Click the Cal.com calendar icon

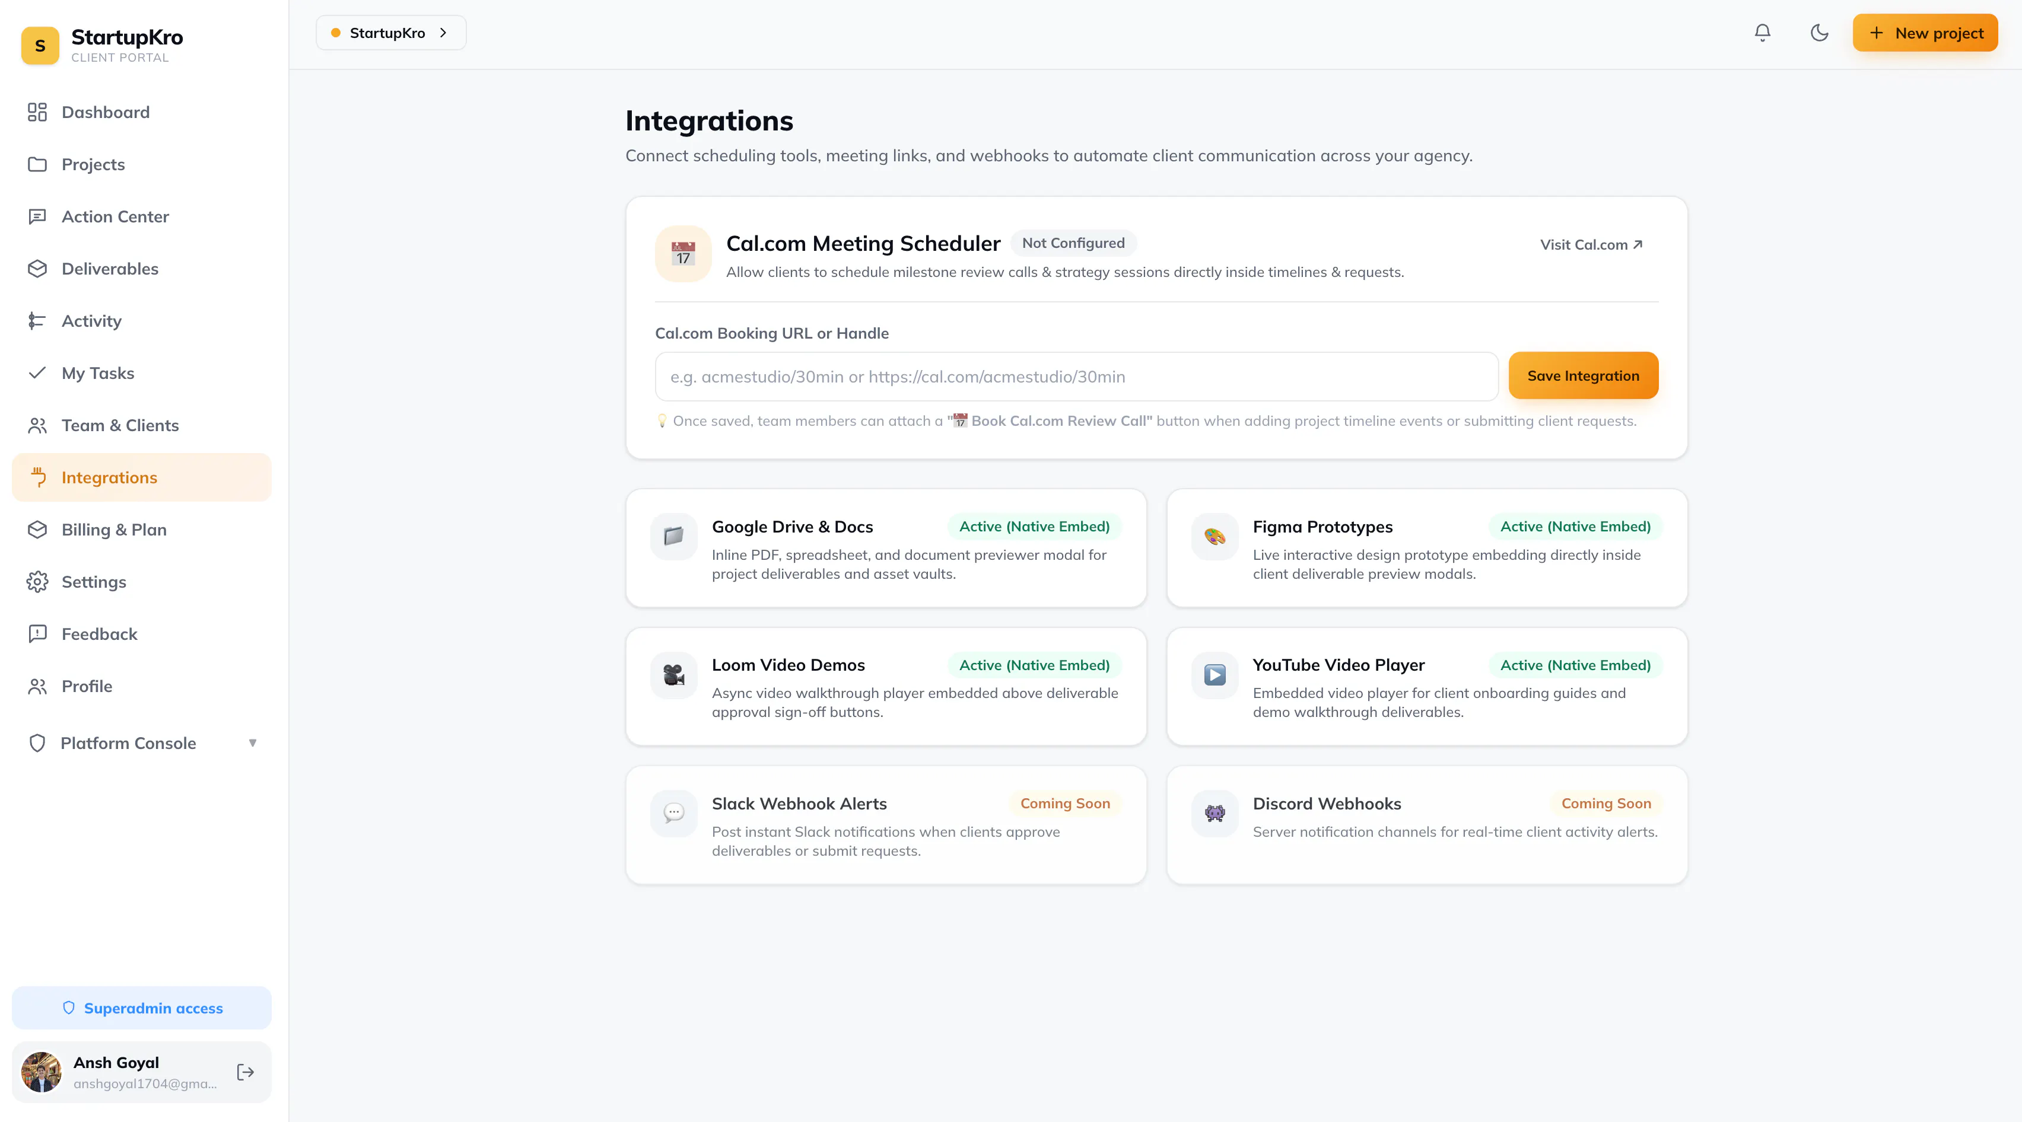[x=683, y=253]
